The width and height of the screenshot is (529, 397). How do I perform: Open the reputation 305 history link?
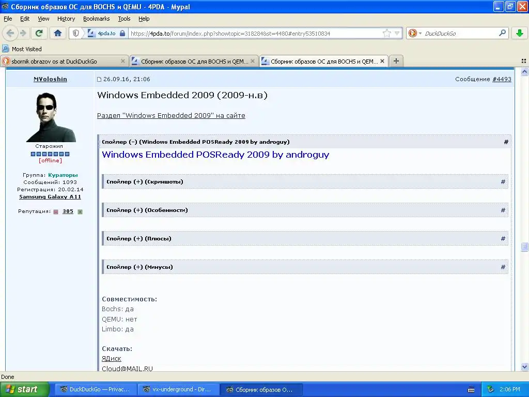click(x=68, y=211)
